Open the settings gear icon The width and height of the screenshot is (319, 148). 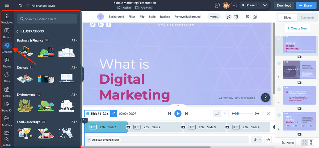248,17
